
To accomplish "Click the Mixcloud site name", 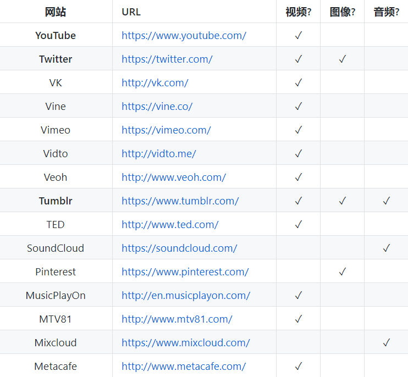I will (56, 343).
